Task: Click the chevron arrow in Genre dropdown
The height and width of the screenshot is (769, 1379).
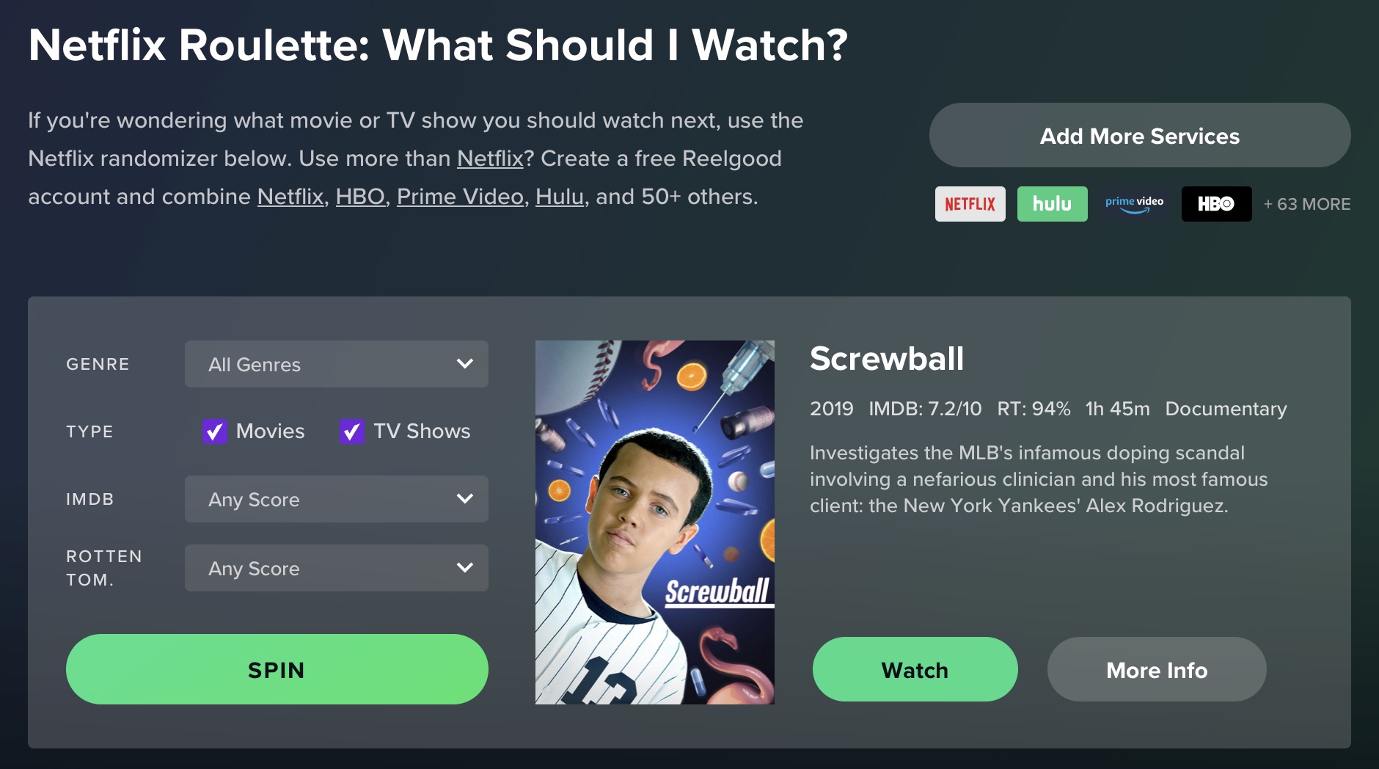Action: coord(465,364)
